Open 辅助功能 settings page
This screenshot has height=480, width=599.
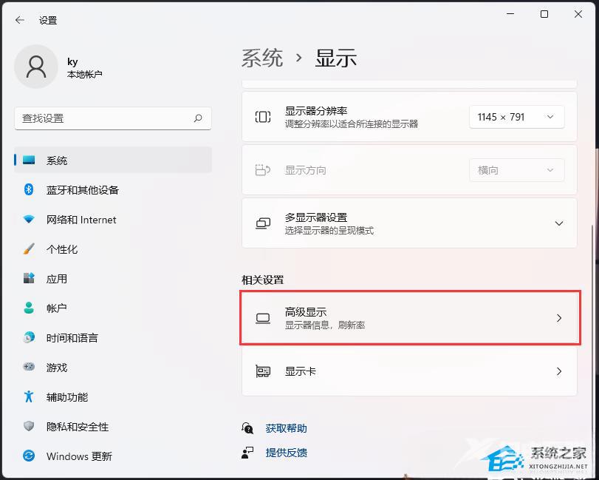(113, 396)
